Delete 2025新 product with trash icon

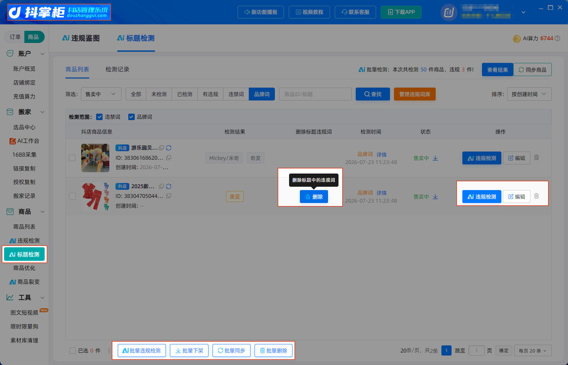click(x=537, y=196)
